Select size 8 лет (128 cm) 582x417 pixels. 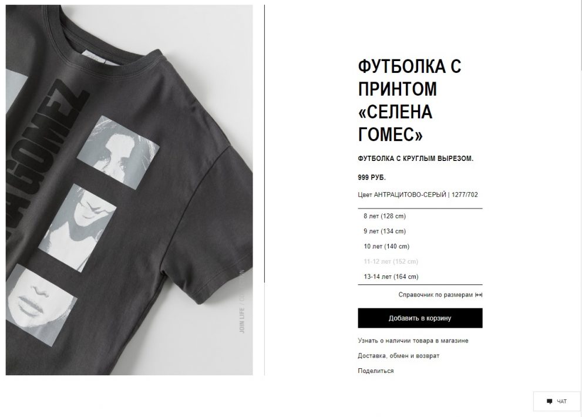click(x=420, y=216)
